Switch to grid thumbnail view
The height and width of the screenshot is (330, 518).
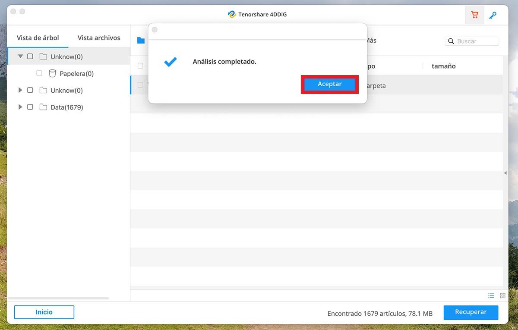coord(502,295)
